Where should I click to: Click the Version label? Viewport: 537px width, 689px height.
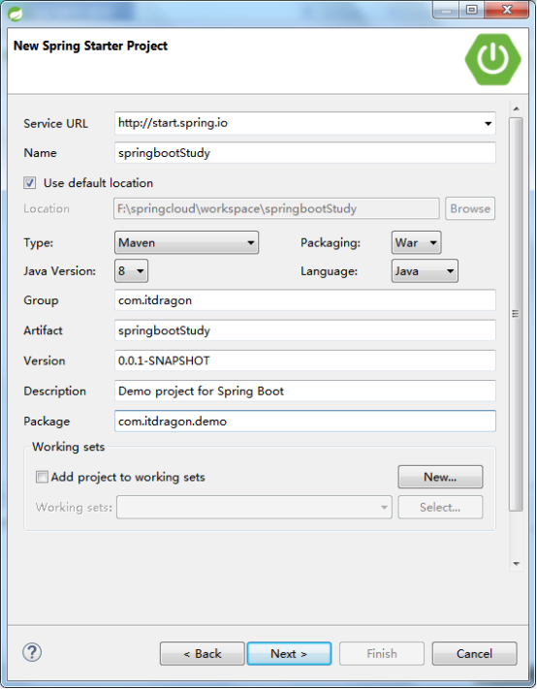[45, 360]
